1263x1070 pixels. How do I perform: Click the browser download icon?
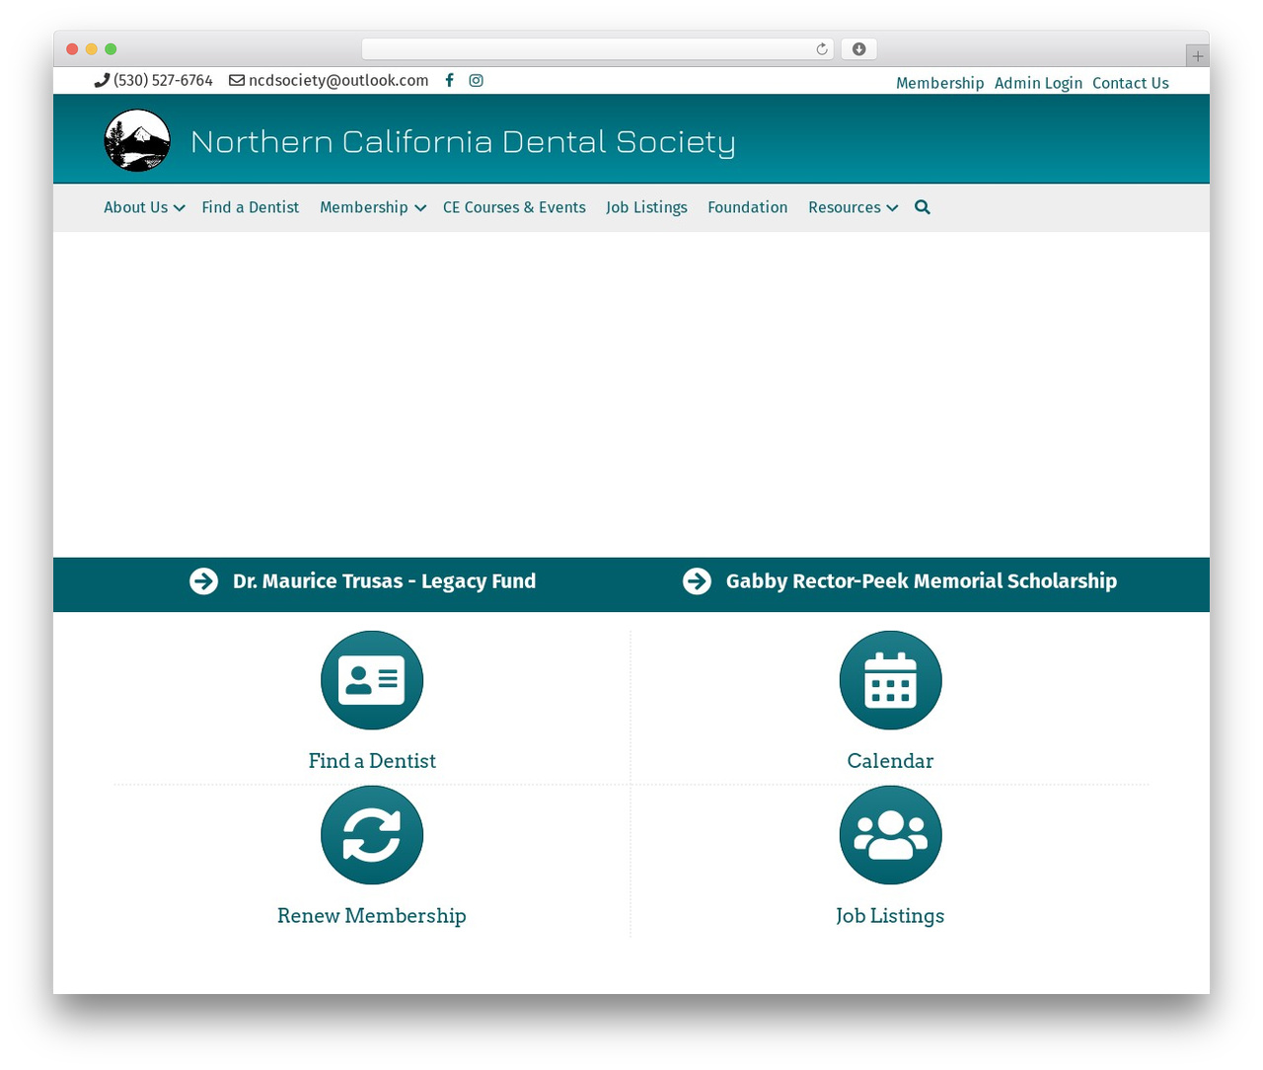858,49
